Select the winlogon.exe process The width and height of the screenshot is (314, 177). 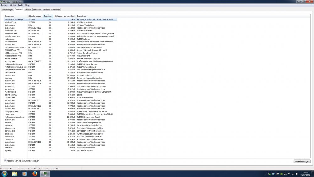point(61,128)
